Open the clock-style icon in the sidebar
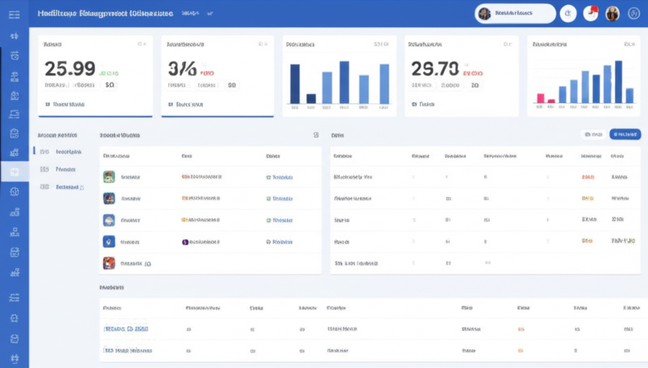The width and height of the screenshot is (648, 368). point(15,54)
